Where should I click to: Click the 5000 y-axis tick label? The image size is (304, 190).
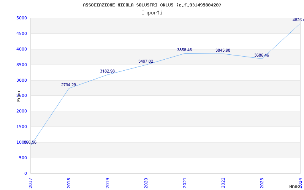point(21,18)
